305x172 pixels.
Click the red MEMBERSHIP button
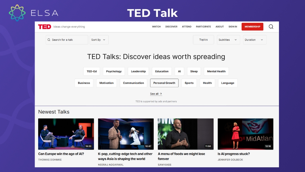[x=252, y=27]
